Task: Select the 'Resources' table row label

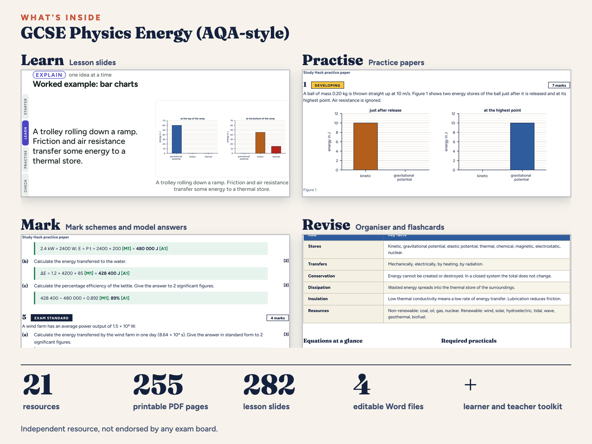Action: pos(319,311)
